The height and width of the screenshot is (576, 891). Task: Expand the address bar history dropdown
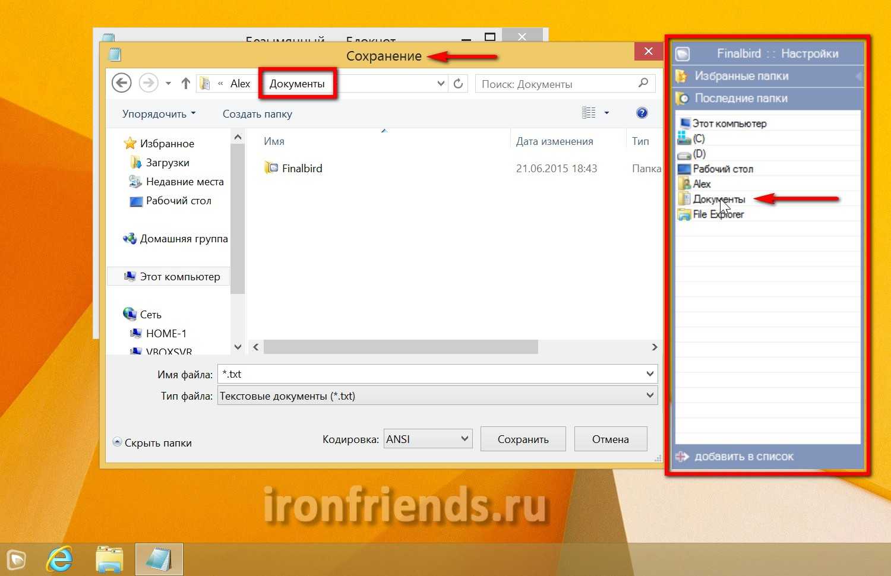pyautogui.click(x=441, y=84)
